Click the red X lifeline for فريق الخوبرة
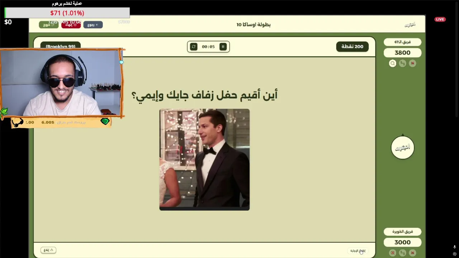 (x=412, y=253)
